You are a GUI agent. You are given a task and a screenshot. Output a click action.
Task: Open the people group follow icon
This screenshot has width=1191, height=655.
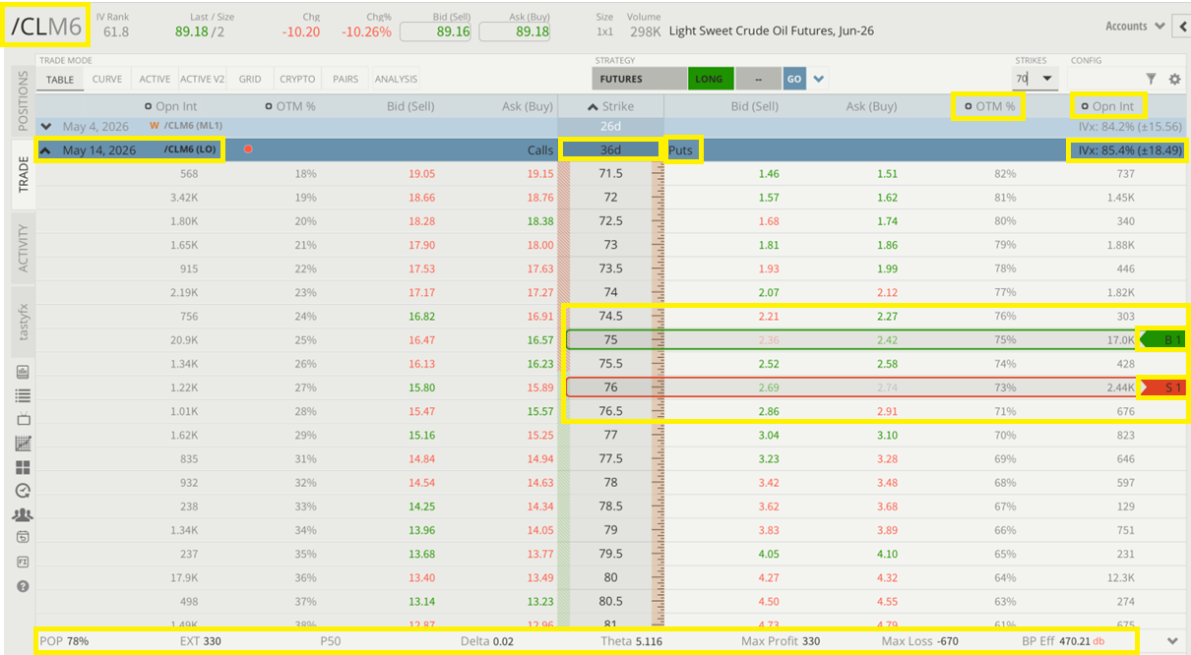tap(23, 514)
